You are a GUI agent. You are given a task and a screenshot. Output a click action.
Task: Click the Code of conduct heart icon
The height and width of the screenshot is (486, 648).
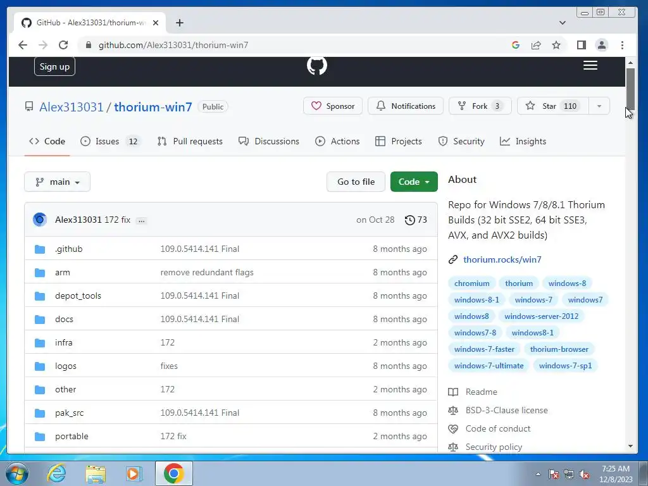[x=453, y=428]
